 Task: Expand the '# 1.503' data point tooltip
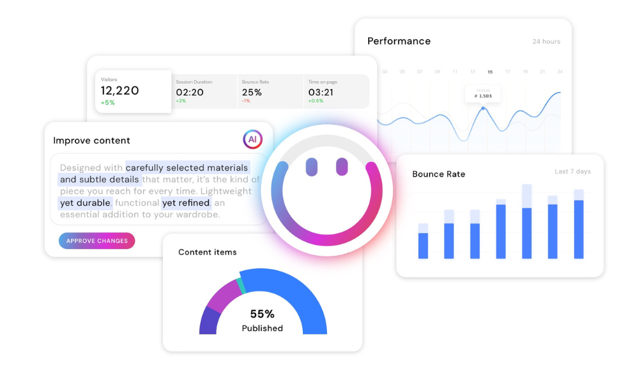(x=483, y=94)
